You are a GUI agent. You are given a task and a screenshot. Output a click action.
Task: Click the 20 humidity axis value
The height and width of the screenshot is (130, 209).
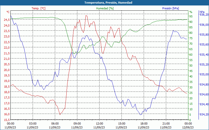191,98
